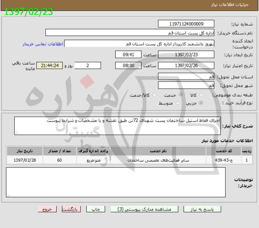This screenshot has height=228, width=259.
Task: Click the need date cell 1397/02/28
Action: (x=25, y=160)
